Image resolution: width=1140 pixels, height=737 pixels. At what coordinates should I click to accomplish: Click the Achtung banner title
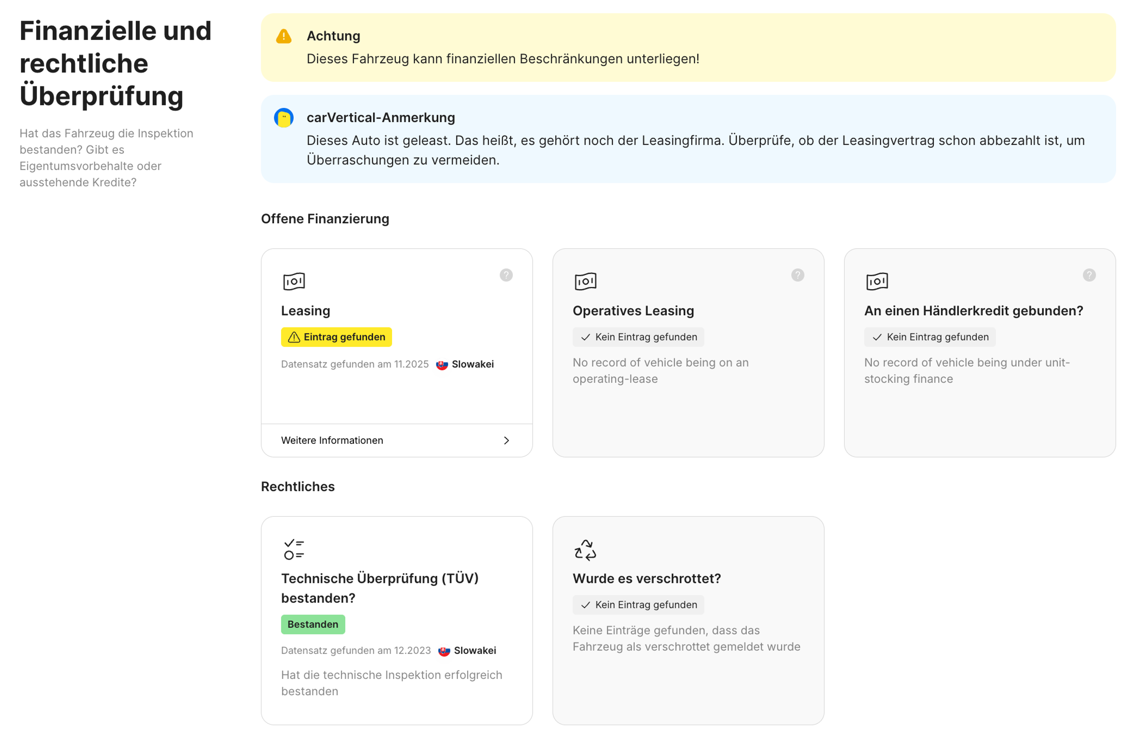click(333, 36)
